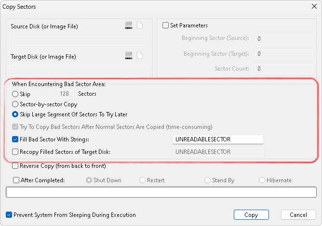Choose Sector-by-sector Copy option

(x=15, y=104)
